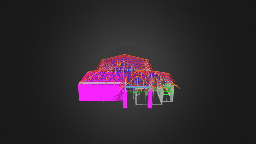Select the right magenta pillar under the porch
The height and width of the screenshot is (144, 256).
pyautogui.click(x=150, y=99)
